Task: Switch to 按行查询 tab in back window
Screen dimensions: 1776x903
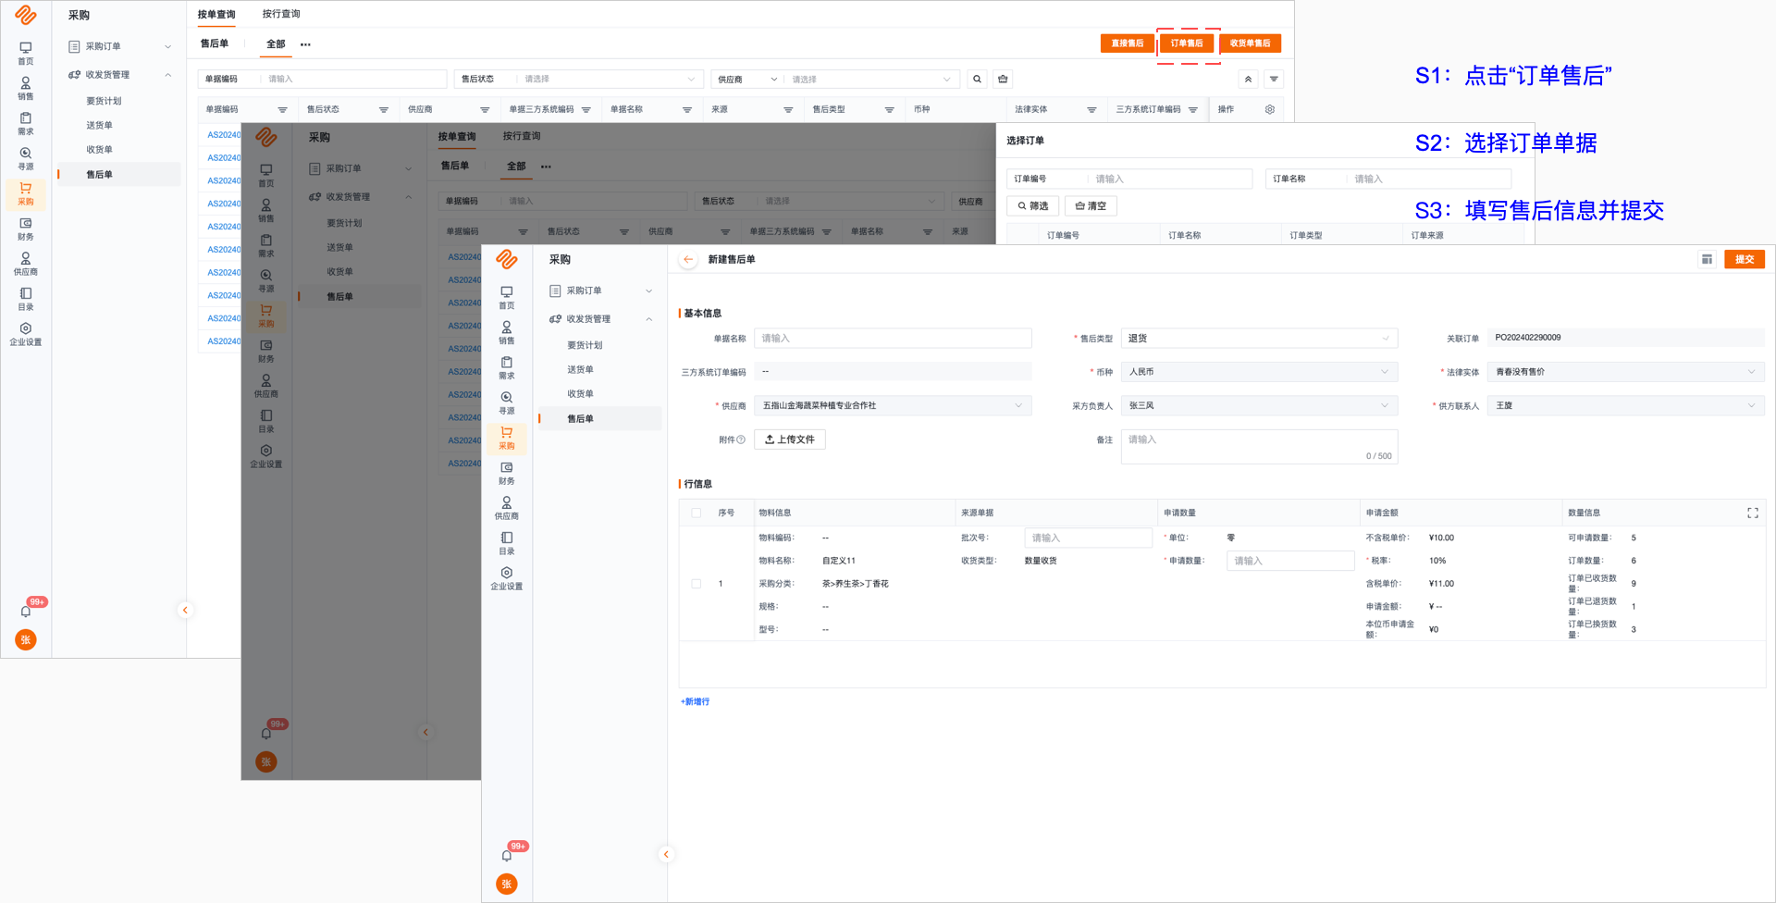Action: point(281,14)
